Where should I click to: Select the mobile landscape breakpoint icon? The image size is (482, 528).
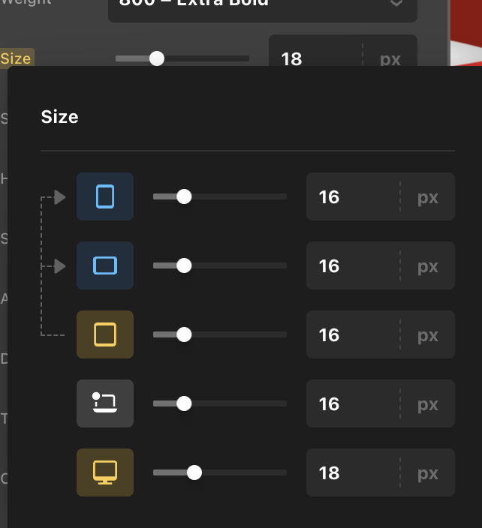tap(105, 265)
